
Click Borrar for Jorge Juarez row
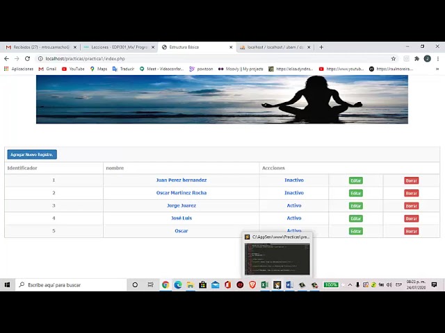click(x=411, y=206)
